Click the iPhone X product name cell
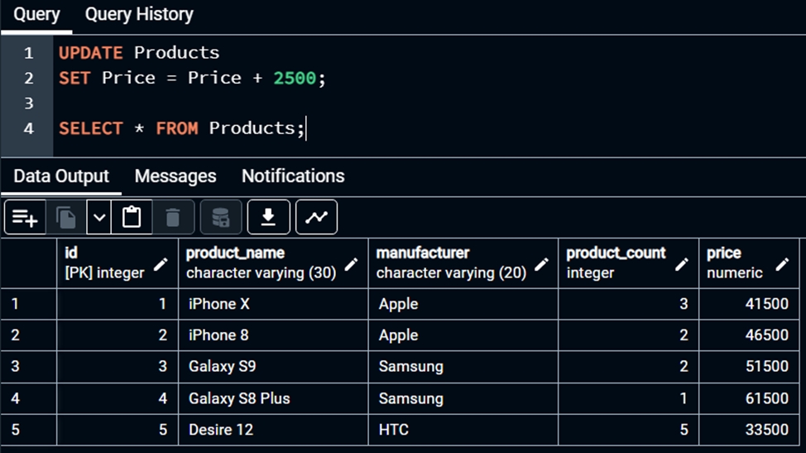The height and width of the screenshot is (453, 806). pos(273,304)
